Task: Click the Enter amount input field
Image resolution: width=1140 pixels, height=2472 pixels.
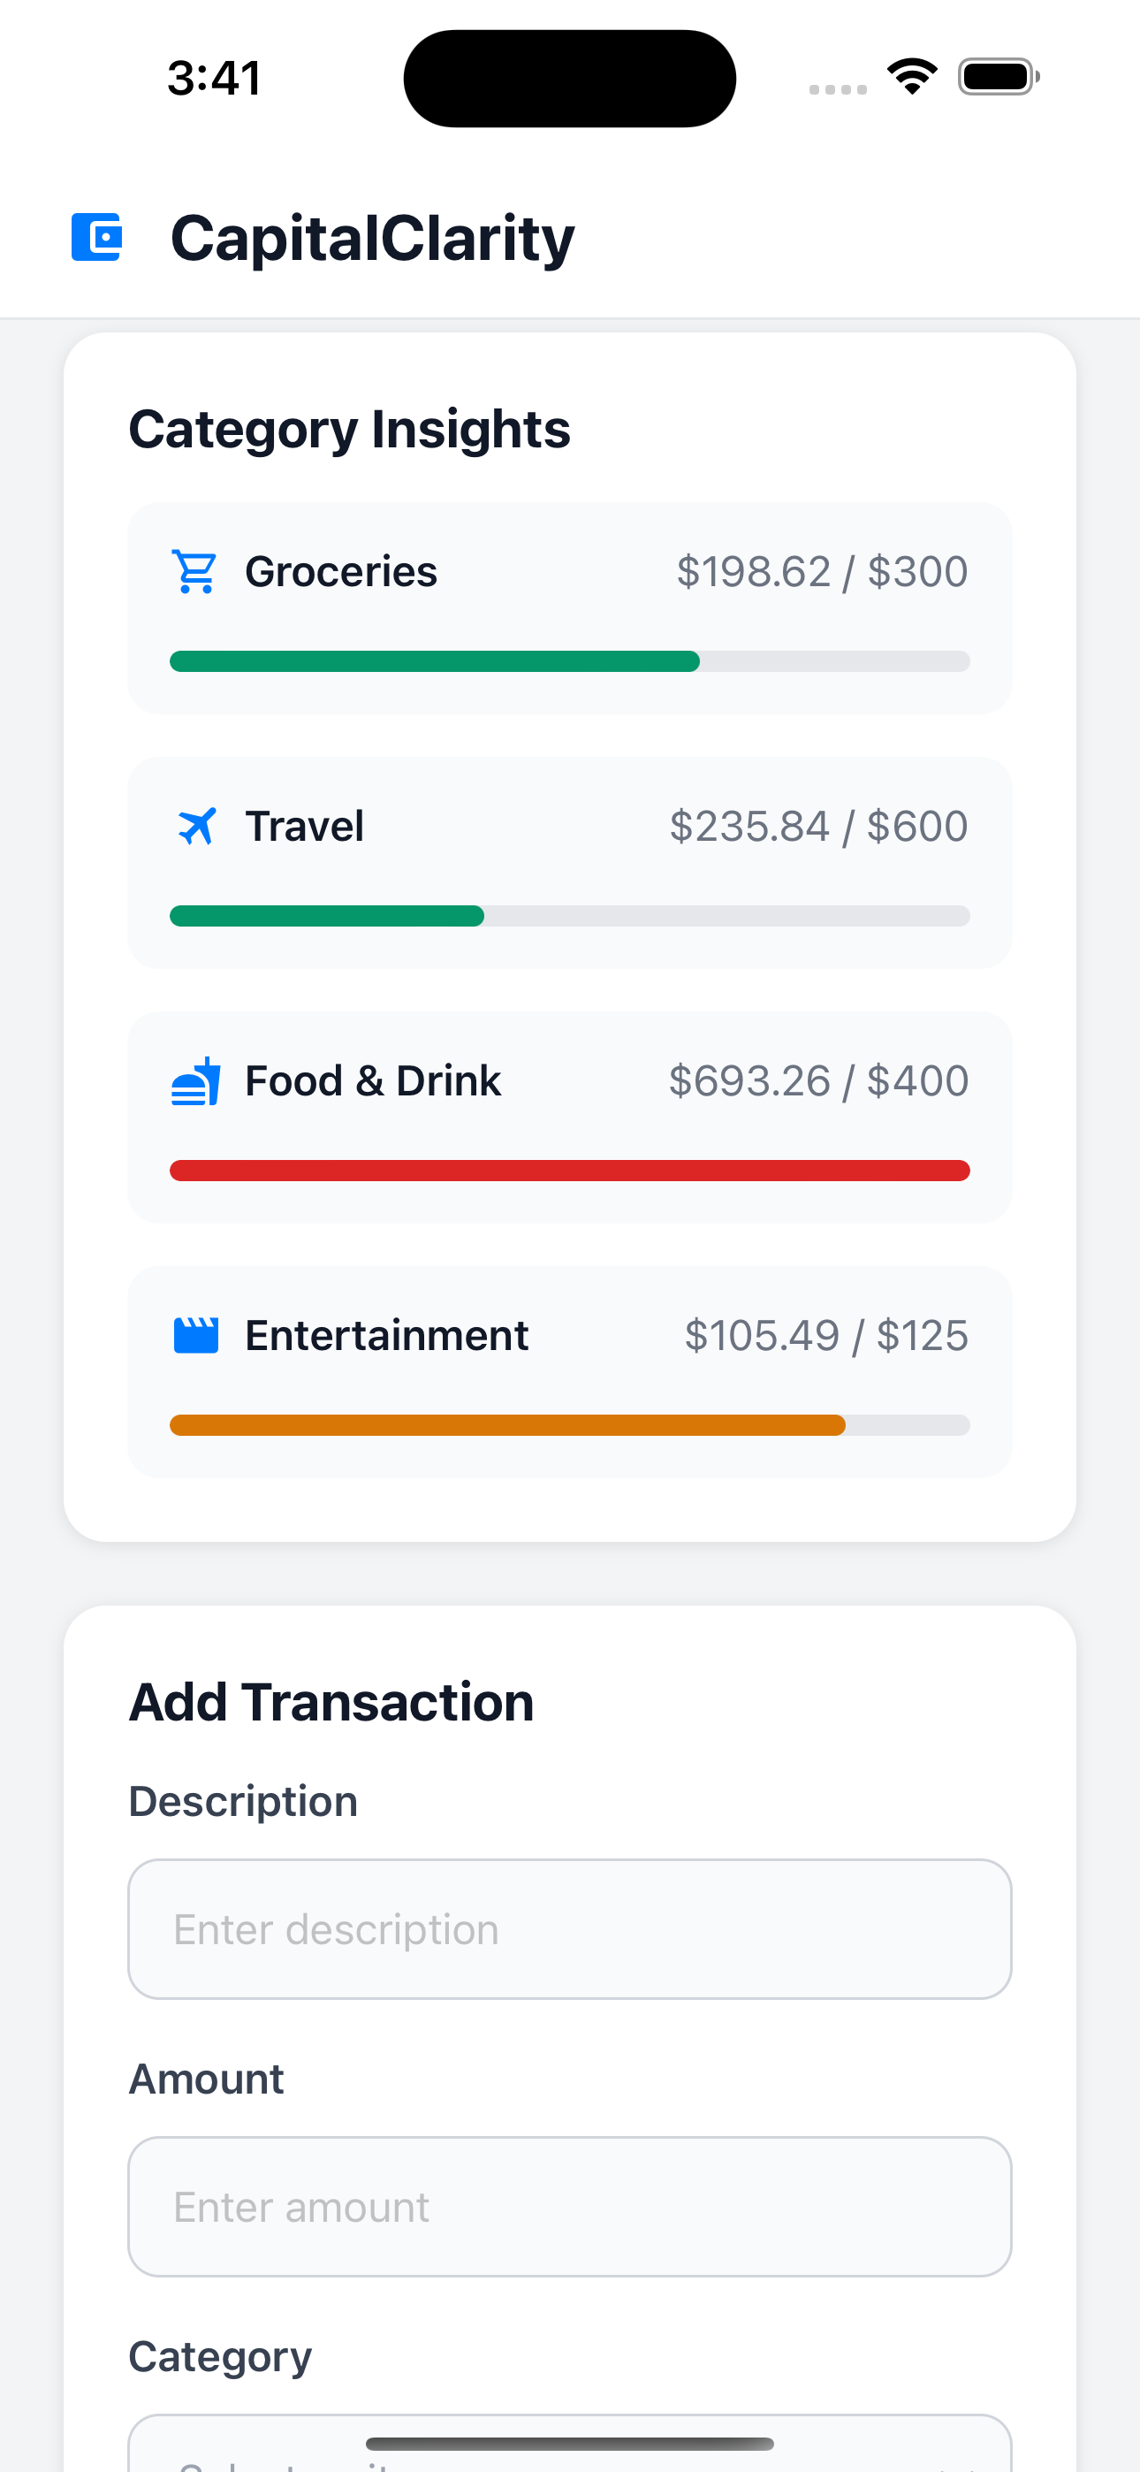Action: (x=569, y=2206)
